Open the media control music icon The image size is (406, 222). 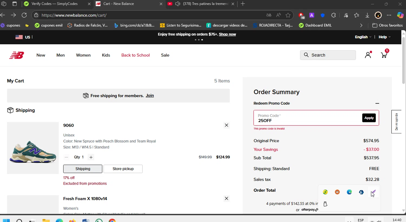pos(346,15)
